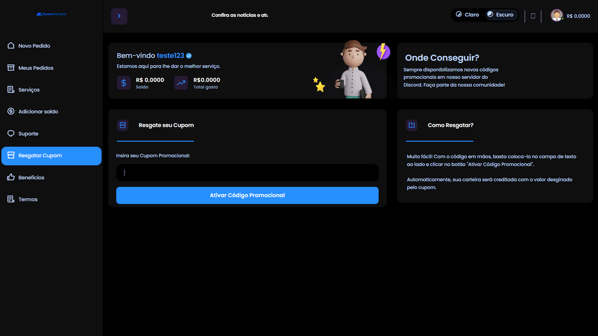Click the teste123 username link
Viewport: 598px width, 336px height.
tap(171, 55)
